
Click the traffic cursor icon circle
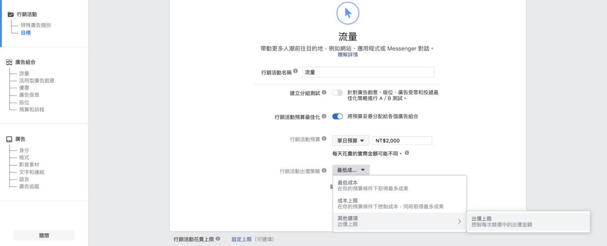pos(348,14)
